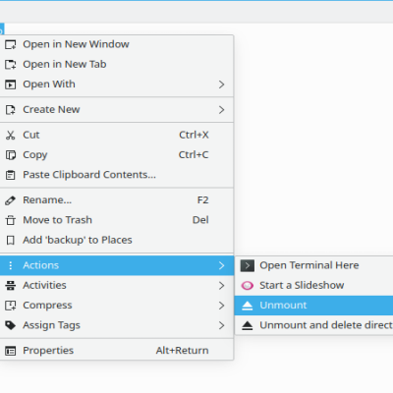Click the tag icon beside Assign Tags
Image resolution: width=393 pixels, height=393 pixels.
11,325
